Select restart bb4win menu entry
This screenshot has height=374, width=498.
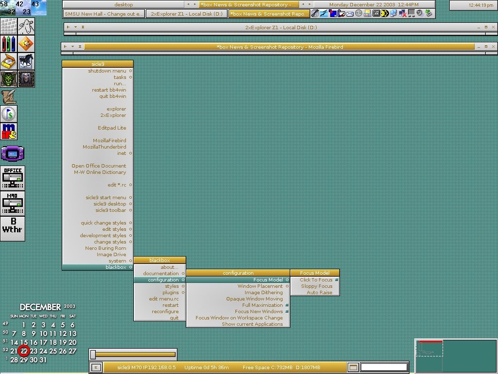98,90
